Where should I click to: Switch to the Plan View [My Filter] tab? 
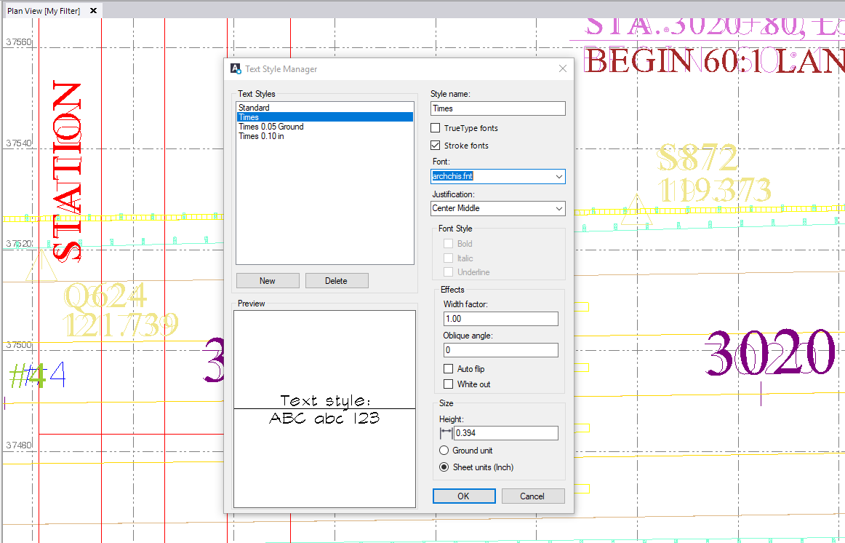click(x=44, y=11)
